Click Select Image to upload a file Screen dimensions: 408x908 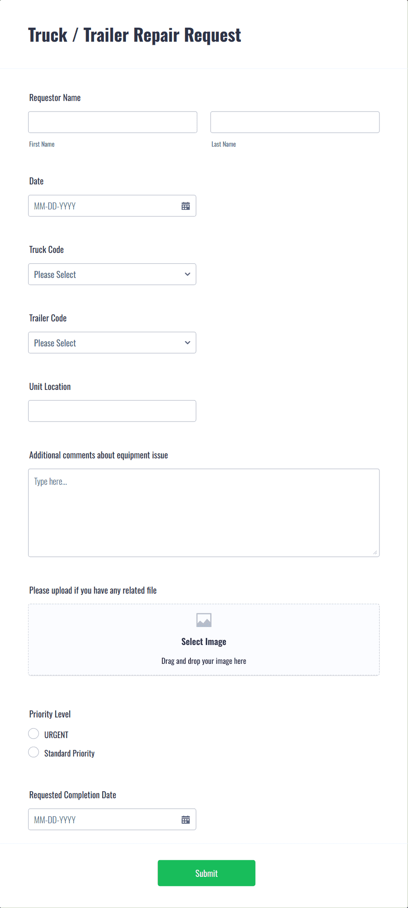(204, 642)
